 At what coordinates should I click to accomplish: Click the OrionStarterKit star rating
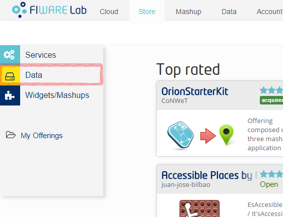[x=271, y=90]
